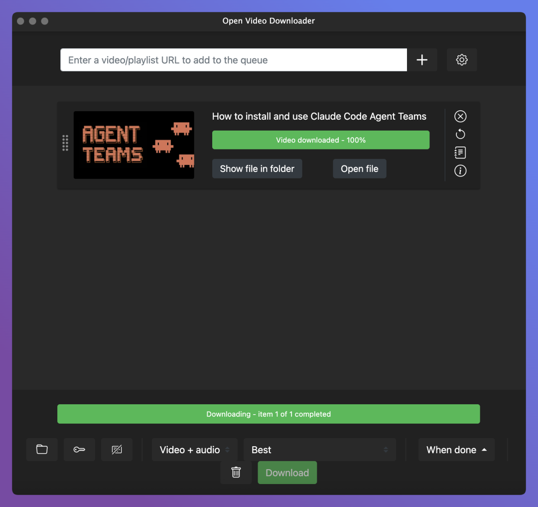Focus the video/playlist URL input field
This screenshot has width=538, height=507.
[x=234, y=60]
